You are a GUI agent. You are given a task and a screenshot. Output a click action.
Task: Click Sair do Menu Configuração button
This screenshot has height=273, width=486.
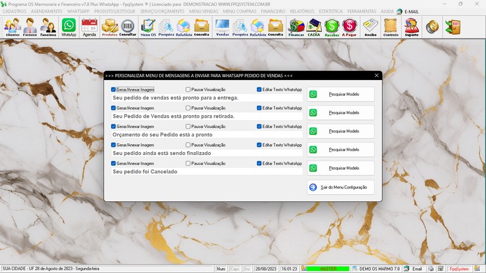(341, 187)
